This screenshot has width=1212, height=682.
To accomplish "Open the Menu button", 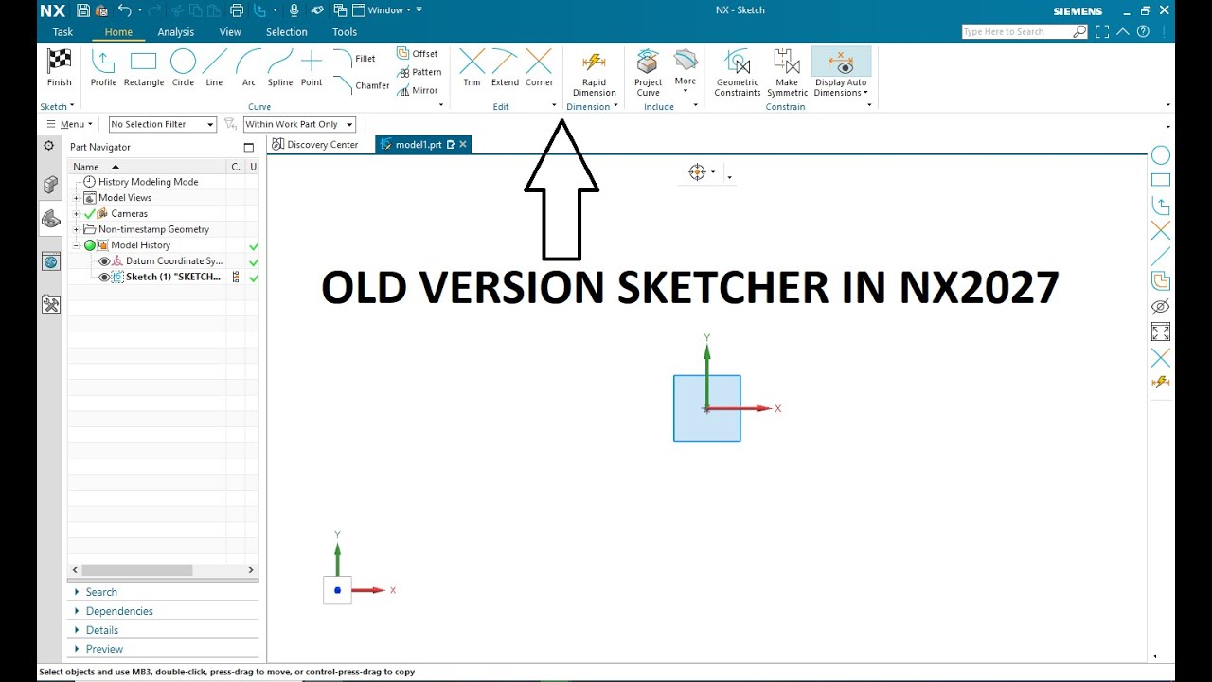I will [70, 124].
